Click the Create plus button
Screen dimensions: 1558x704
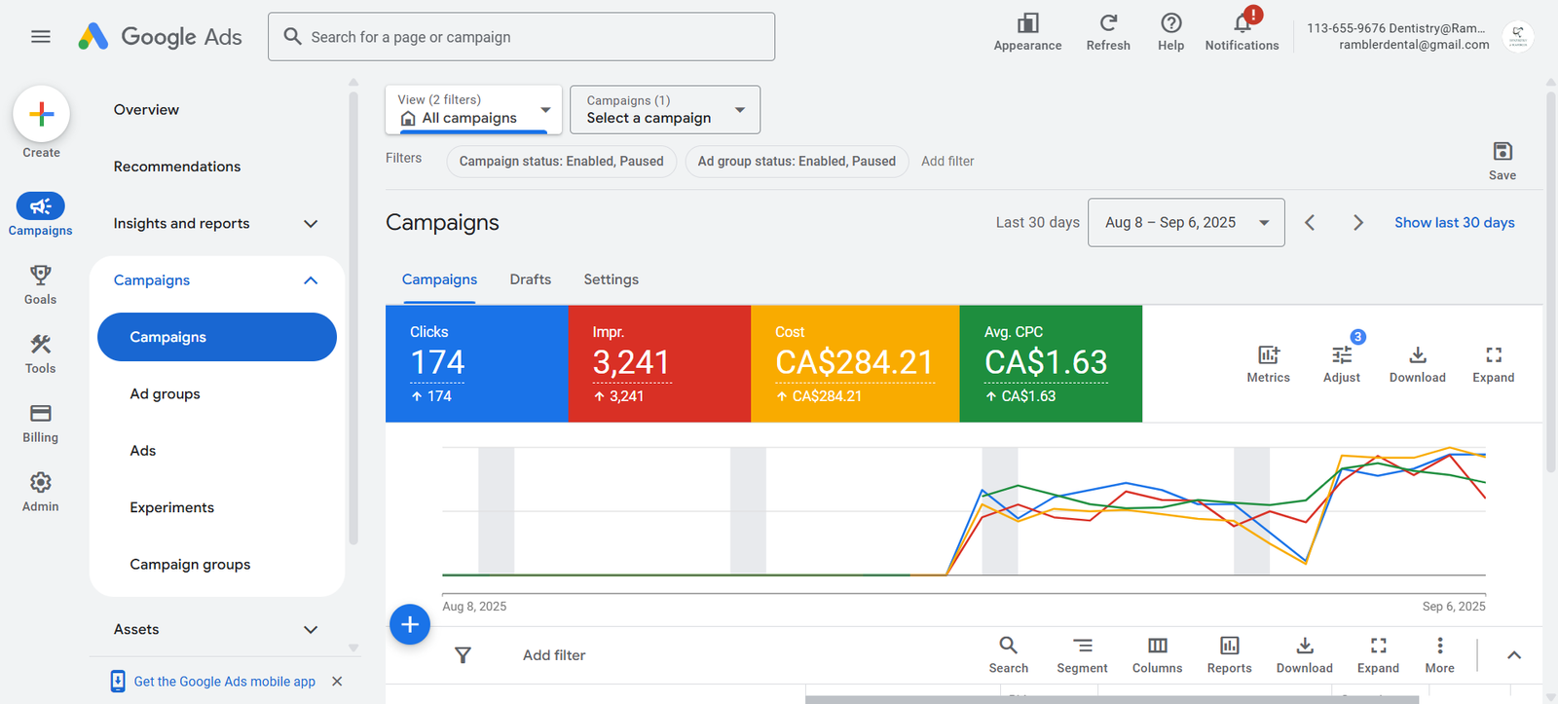41,115
